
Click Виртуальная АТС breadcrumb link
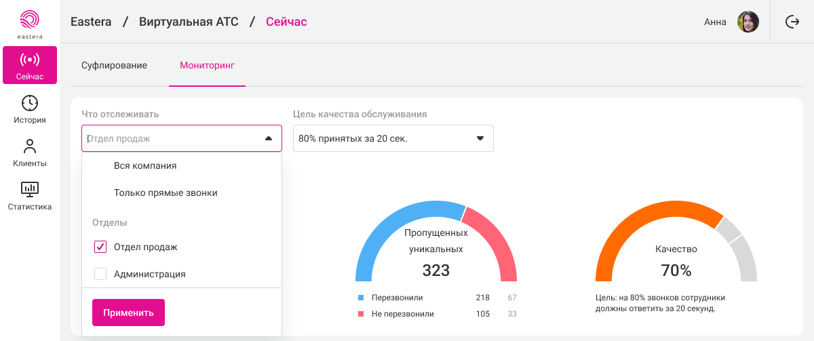pos(189,22)
